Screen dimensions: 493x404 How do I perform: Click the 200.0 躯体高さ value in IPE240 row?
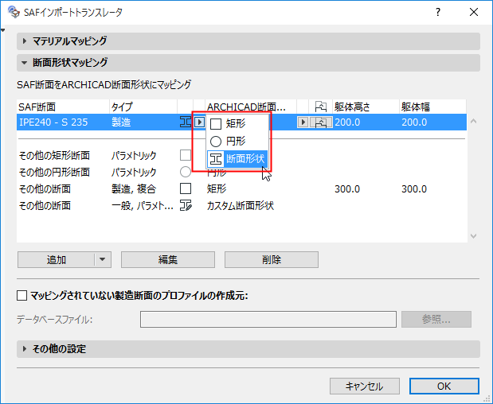(x=347, y=122)
